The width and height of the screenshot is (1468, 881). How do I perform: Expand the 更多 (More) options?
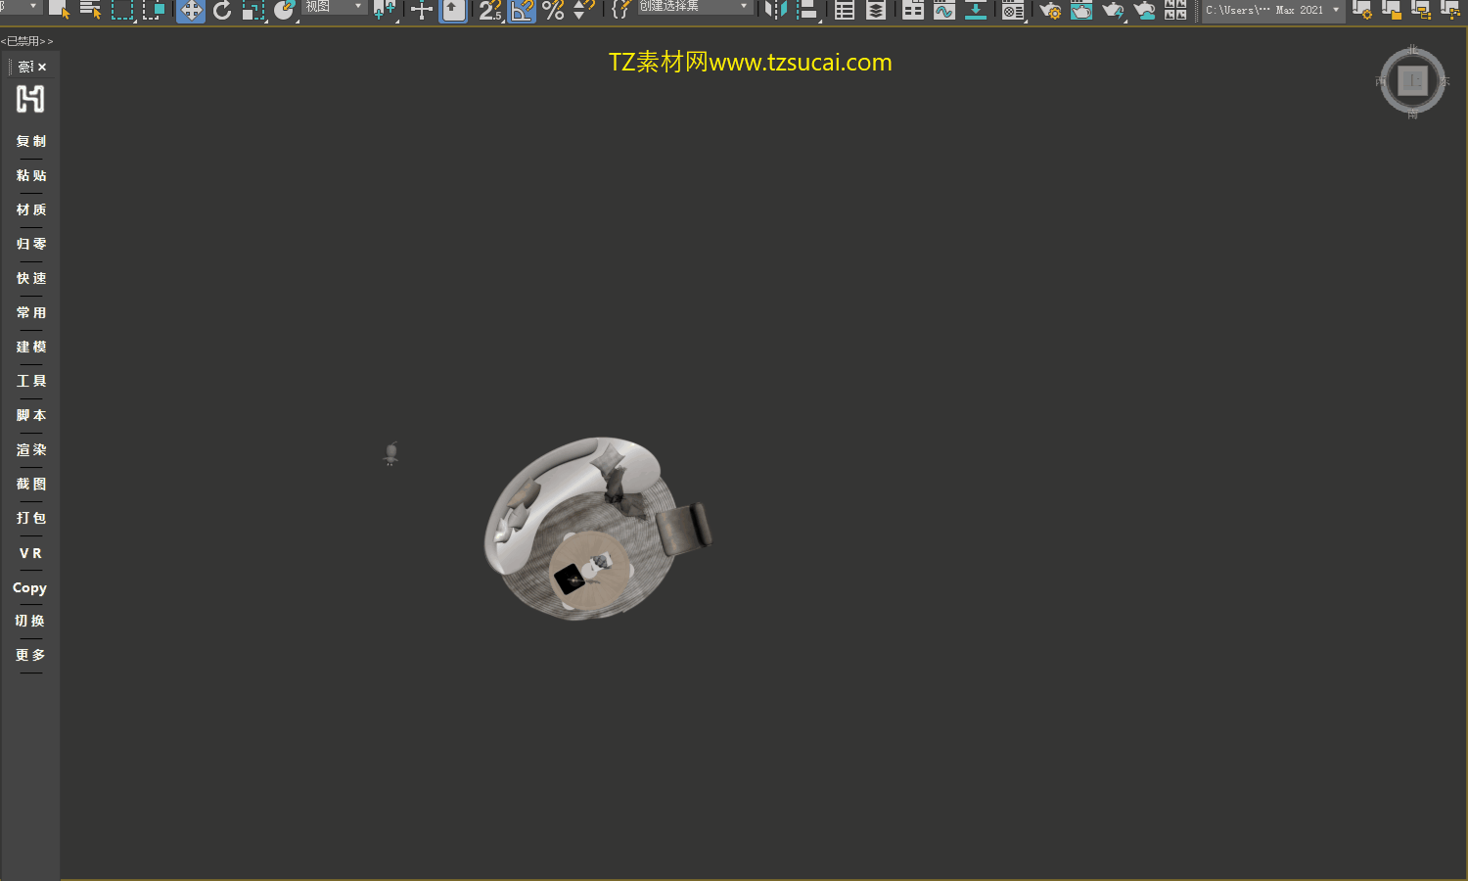click(x=30, y=655)
